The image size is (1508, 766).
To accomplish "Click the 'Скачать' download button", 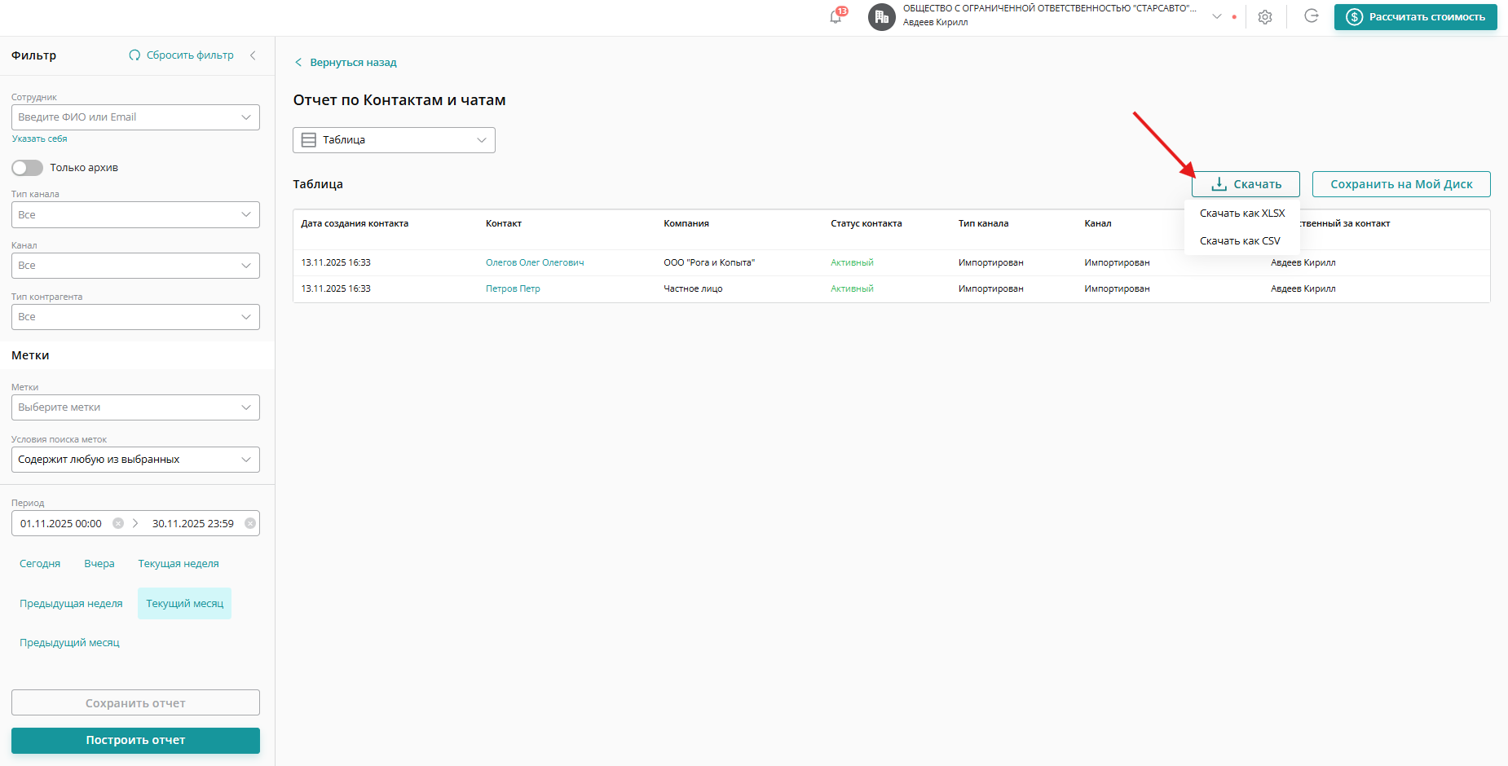I will [x=1246, y=184].
